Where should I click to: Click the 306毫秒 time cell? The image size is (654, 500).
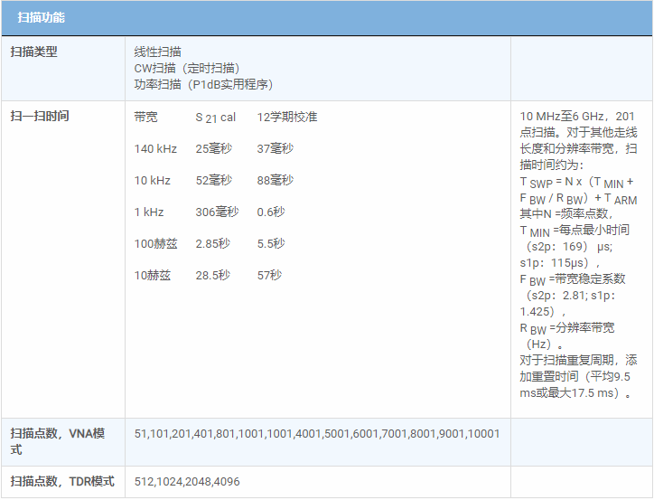coord(217,212)
